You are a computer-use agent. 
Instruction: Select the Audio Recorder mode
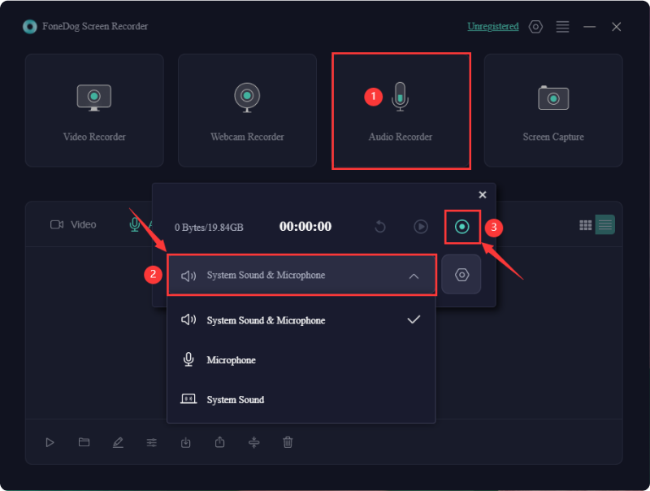(x=401, y=111)
